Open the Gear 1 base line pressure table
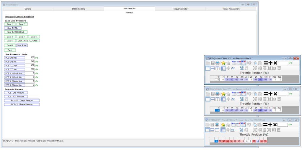Image resolution: width=302 pixels, height=150 pixels. pyautogui.click(x=10, y=24)
